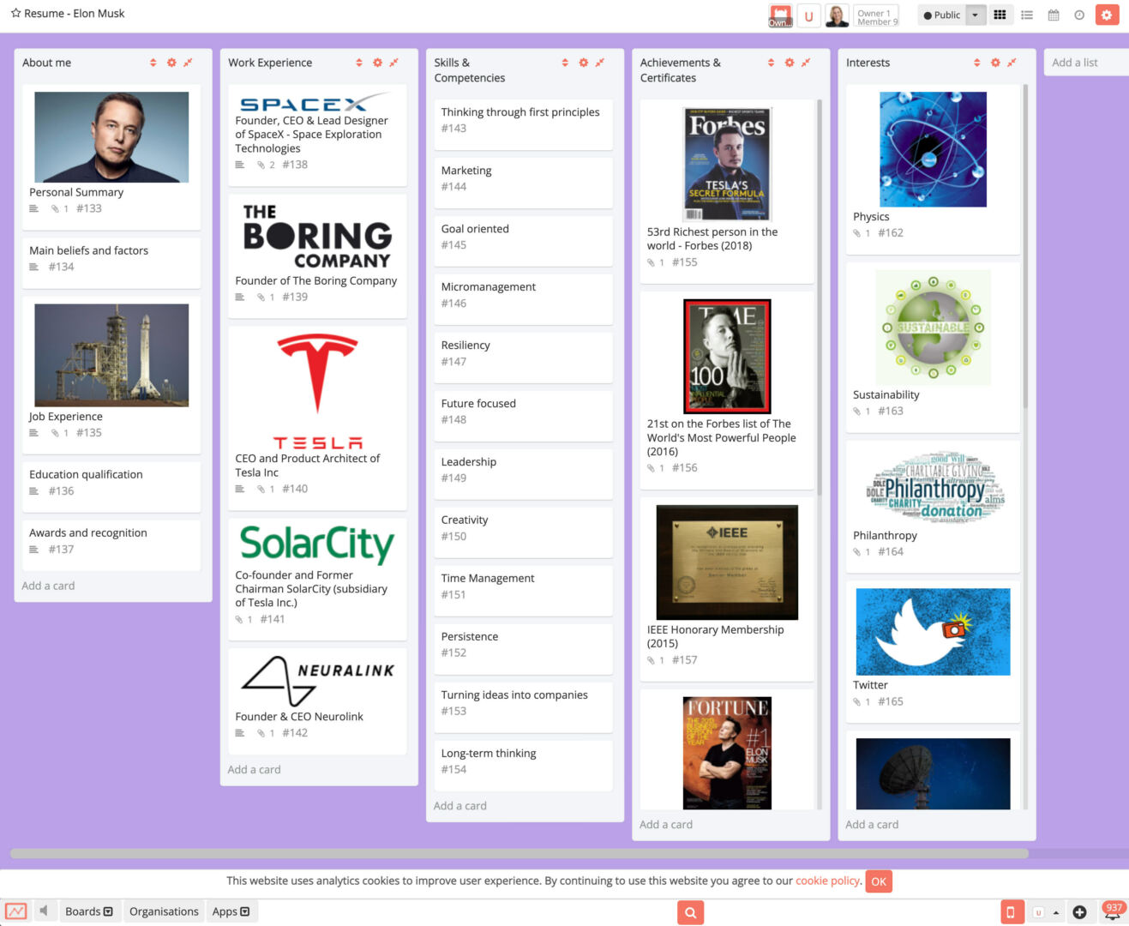Collapse the About me list
Viewport: 1129px width, 926px height.
tap(188, 63)
